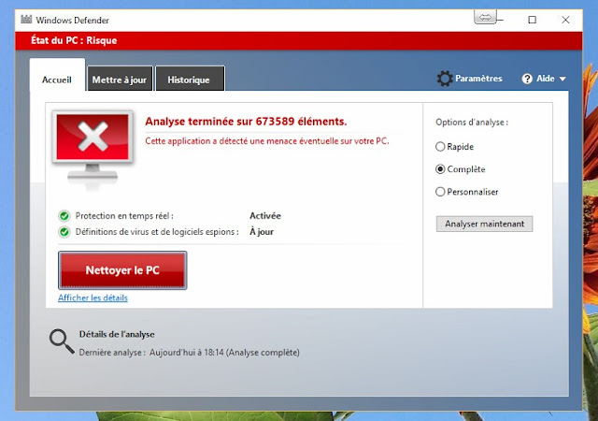Open the Mettre à jour tab

point(120,79)
